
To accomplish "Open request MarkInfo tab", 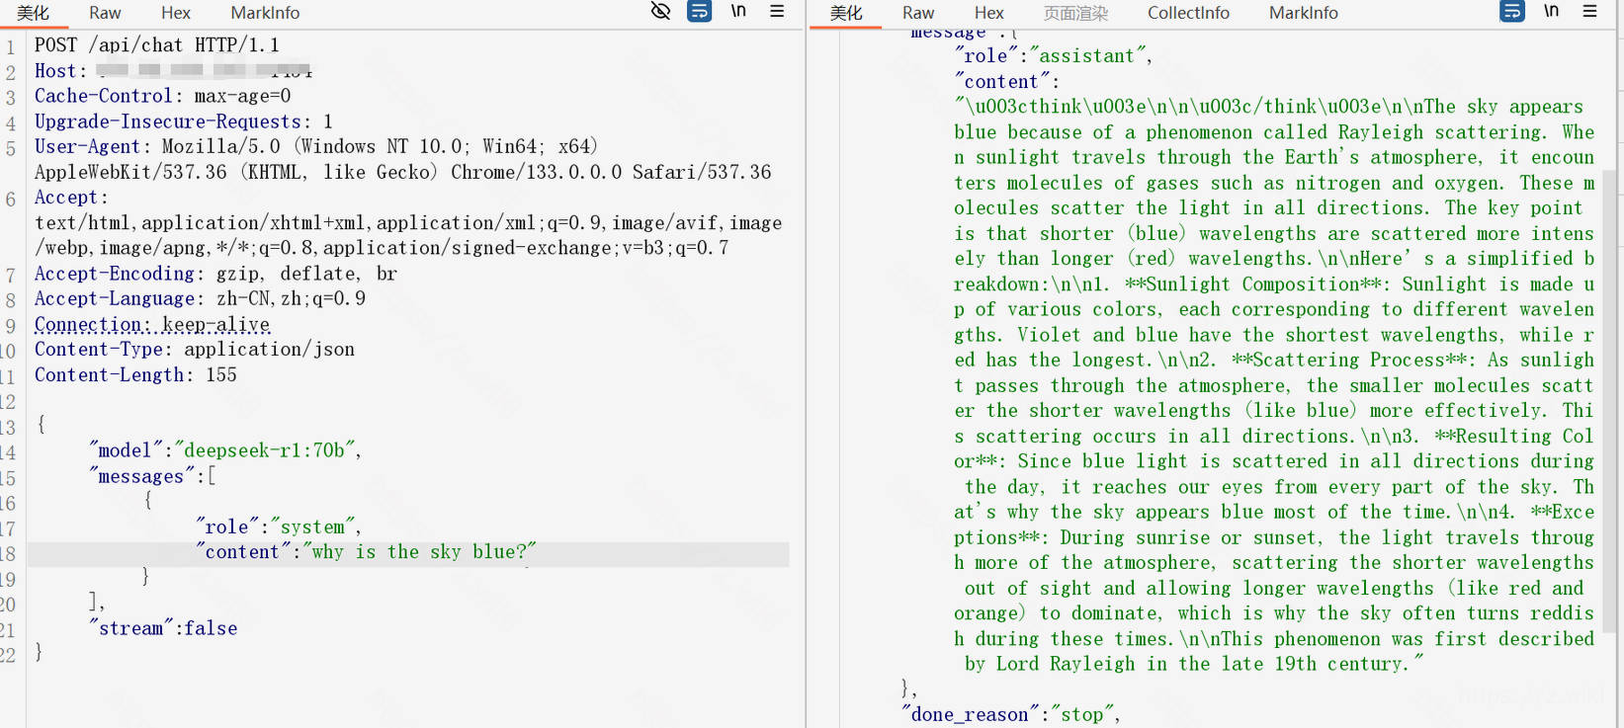I will (x=265, y=13).
